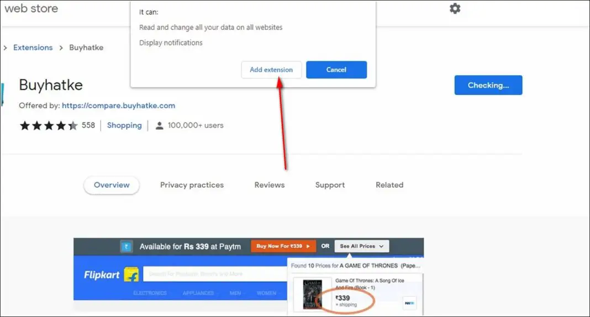The image size is (590, 317).
Task: Click the blue Checking... button
Action: (488, 85)
